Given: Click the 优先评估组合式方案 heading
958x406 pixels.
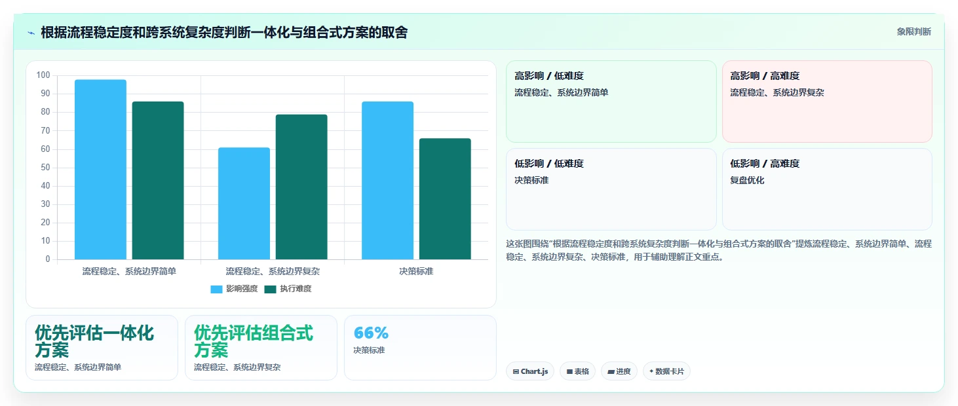Looking at the screenshot, I should point(254,341).
